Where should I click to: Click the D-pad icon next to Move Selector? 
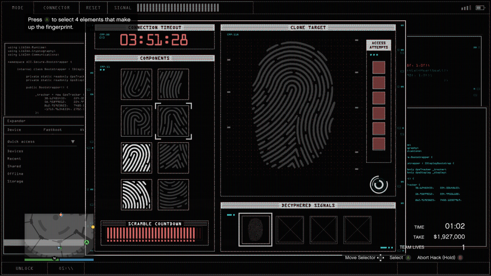point(381,258)
